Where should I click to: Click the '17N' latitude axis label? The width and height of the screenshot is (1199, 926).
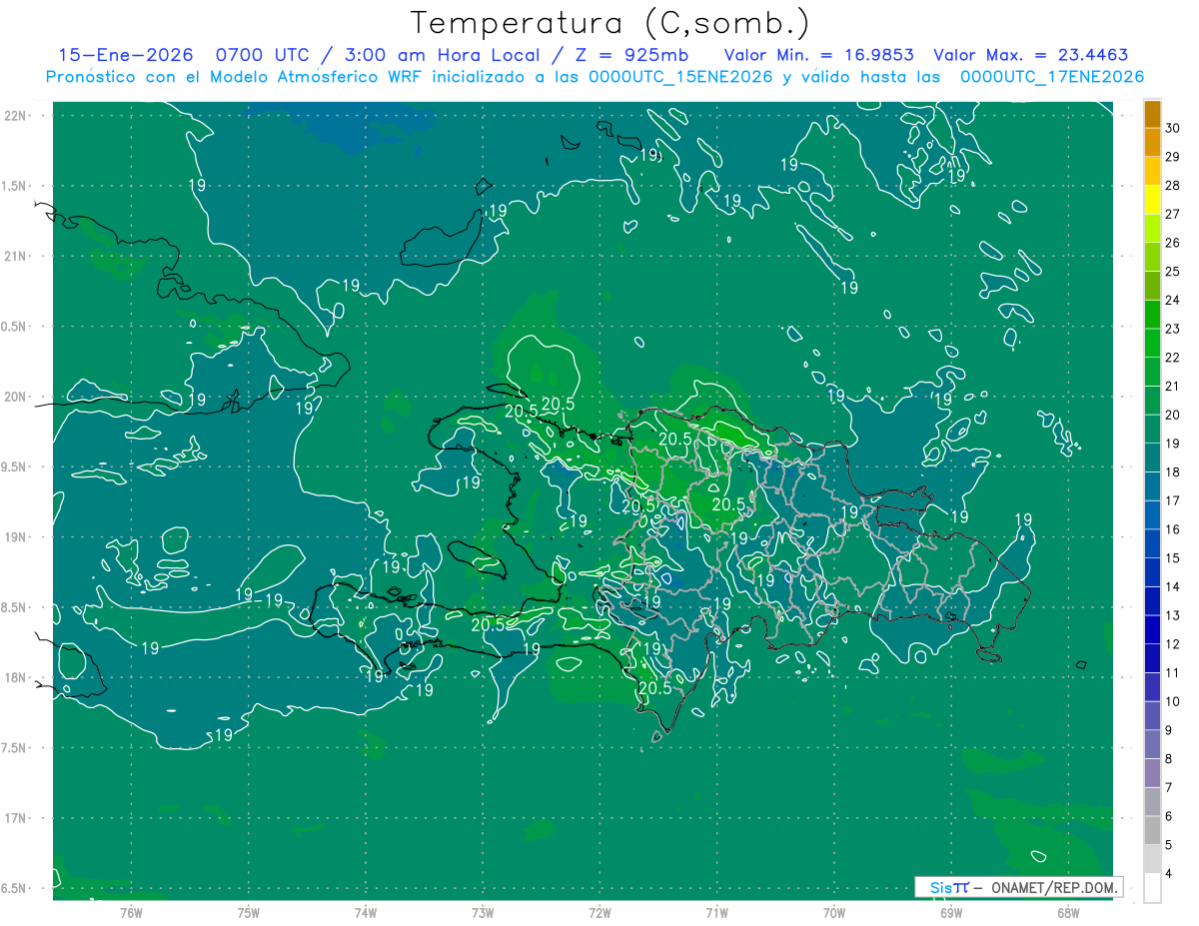click(16, 818)
